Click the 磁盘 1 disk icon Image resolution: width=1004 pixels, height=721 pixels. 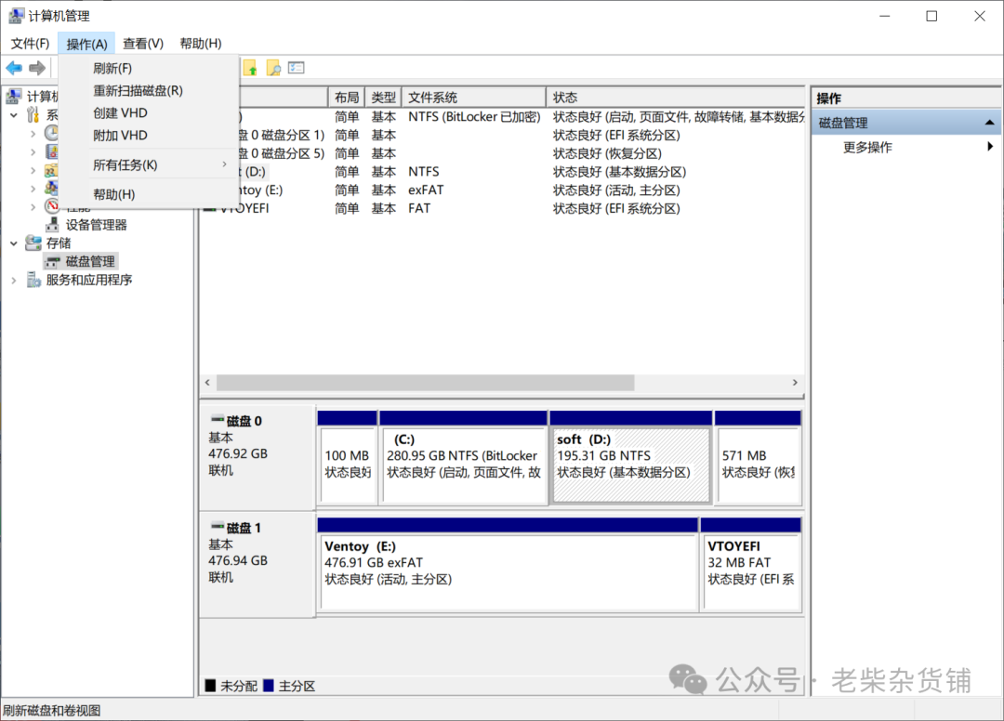tap(218, 527)
